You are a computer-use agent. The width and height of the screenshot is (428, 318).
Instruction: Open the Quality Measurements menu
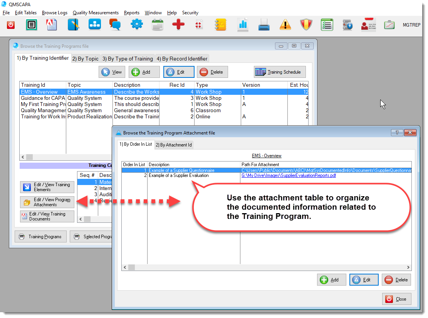point(96,13)
